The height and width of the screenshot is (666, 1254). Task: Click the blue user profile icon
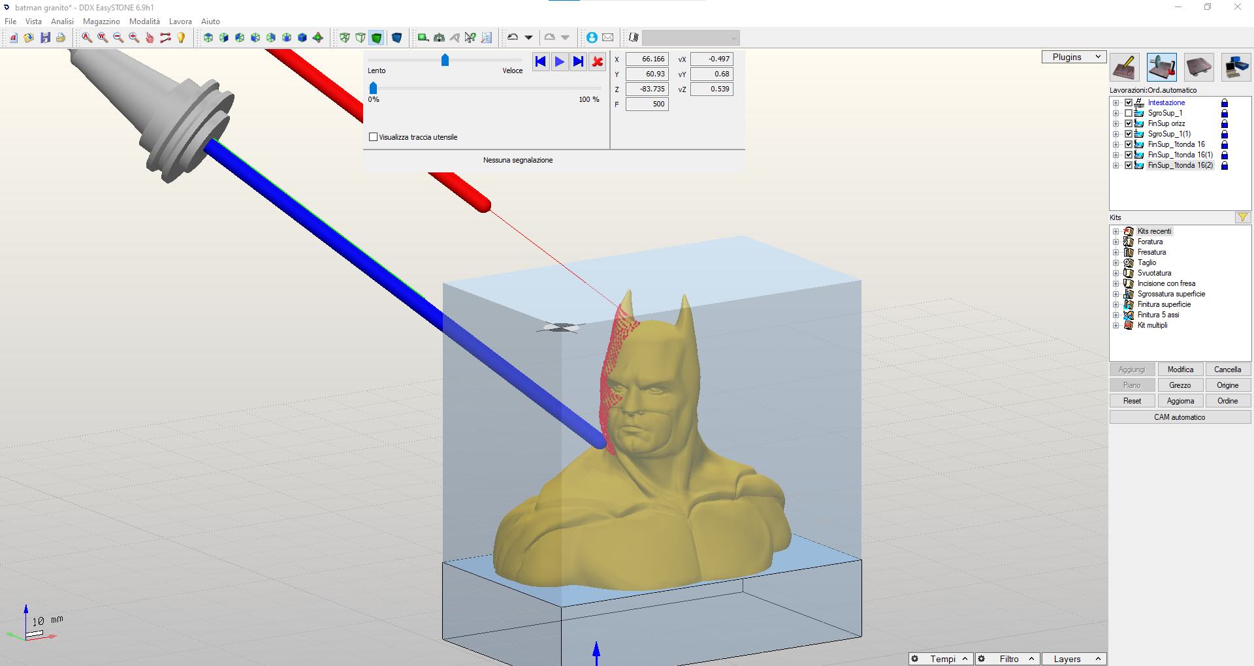[592, 38]
